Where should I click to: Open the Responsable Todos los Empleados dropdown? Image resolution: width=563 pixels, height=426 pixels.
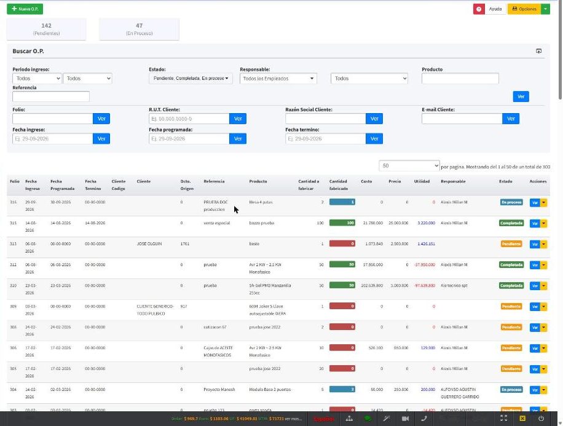(x=278, y=78)
